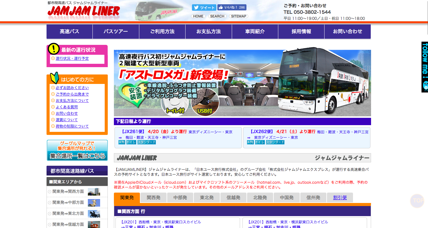This screenshot has height=228, width=428.
Task: Click the 関西方面 thumbnail image
Action: coord(94,192)
